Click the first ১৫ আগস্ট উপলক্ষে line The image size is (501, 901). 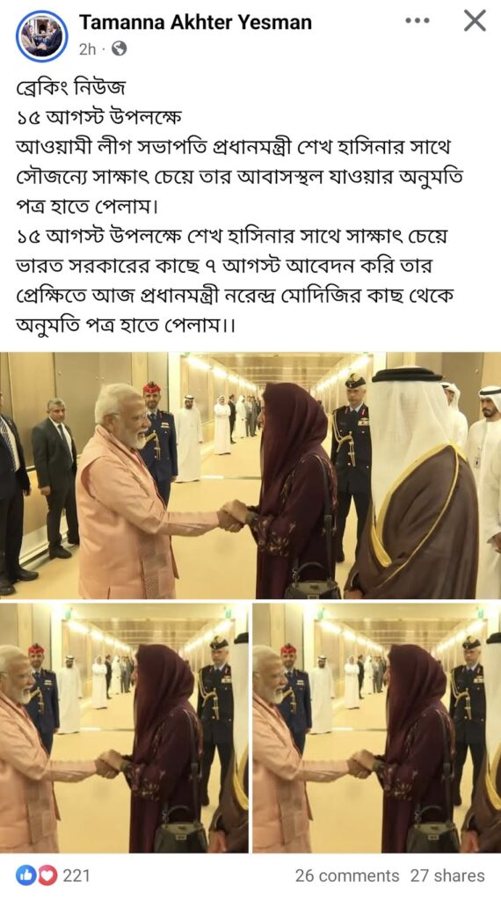pos(98,118)
